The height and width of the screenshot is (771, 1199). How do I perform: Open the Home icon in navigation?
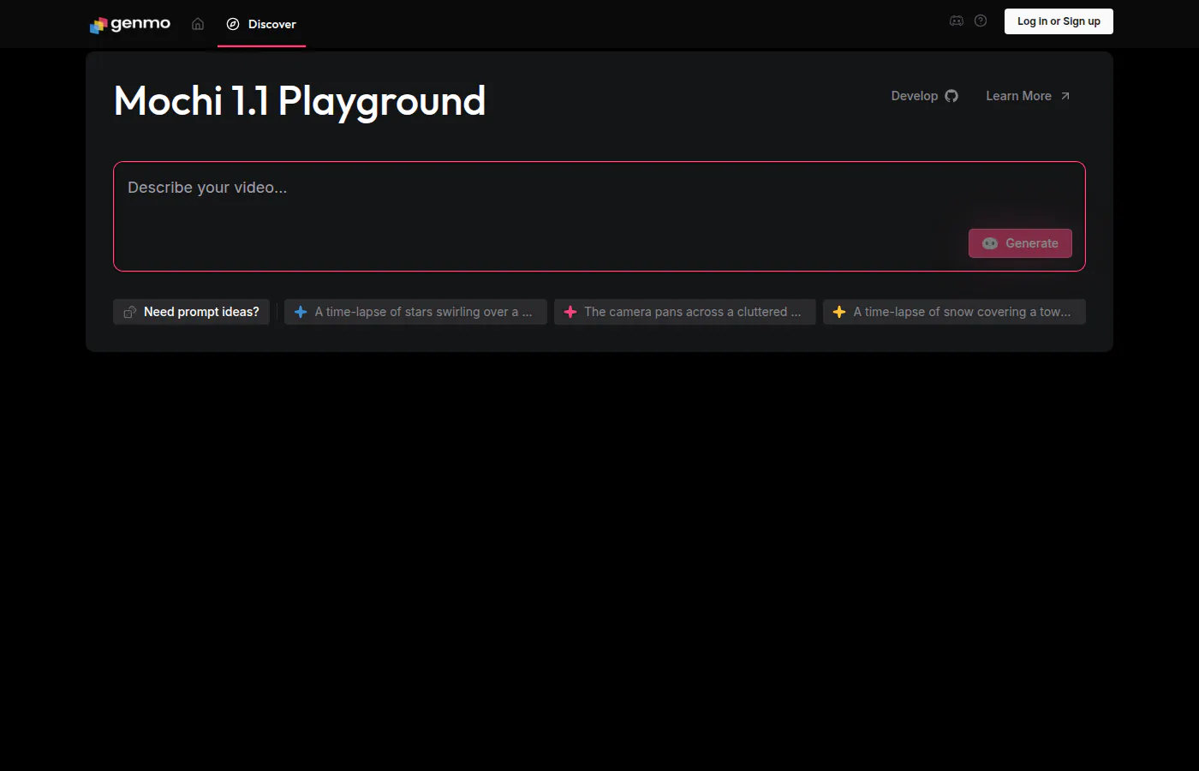[198, 24]
